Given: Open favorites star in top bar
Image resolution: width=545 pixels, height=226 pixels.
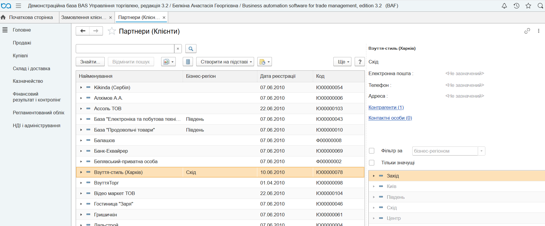Looking at the screenshot, I should click(528, 6).
